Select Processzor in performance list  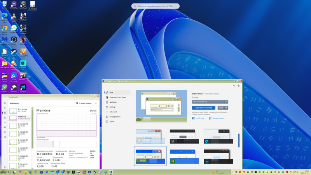click(x=20, y=110)
